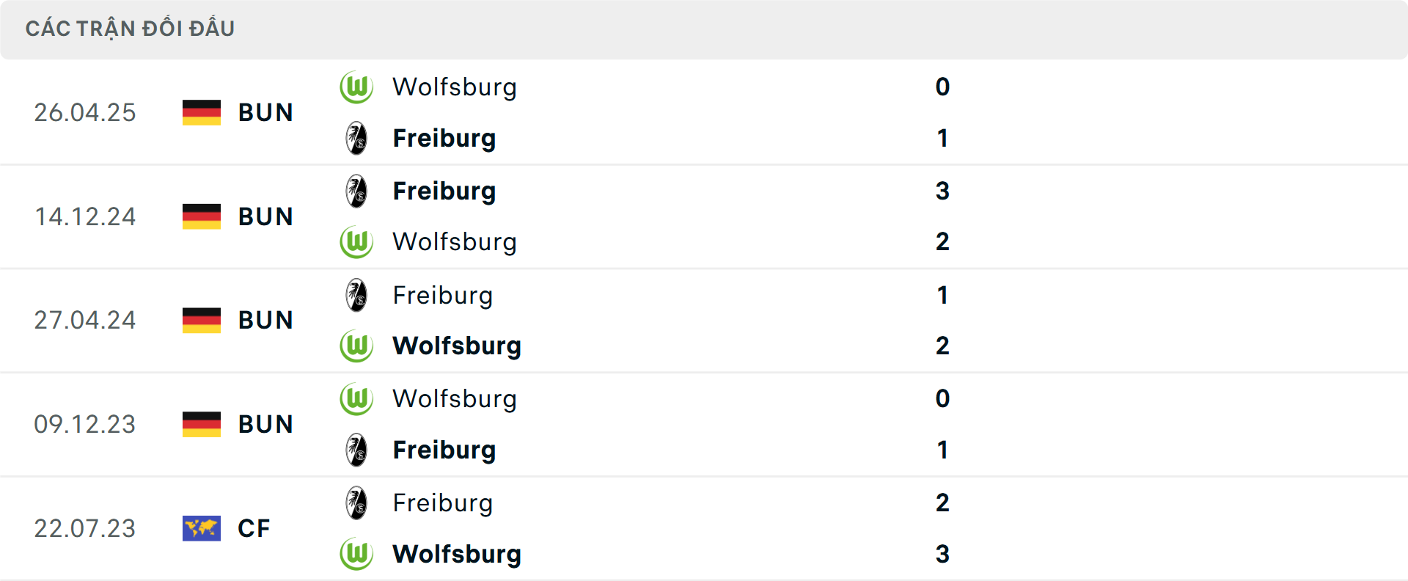Image resolution: width=1408 pixels, height=581 pixels.
Task: Click the Germany flag in the 27.04.24 row
Action: click(x=201, y=321)
